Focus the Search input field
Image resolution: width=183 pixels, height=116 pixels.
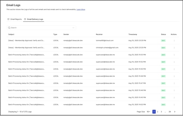(41, 28)
